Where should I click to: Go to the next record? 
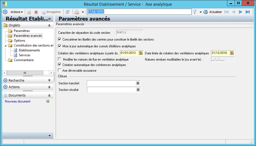240,12
